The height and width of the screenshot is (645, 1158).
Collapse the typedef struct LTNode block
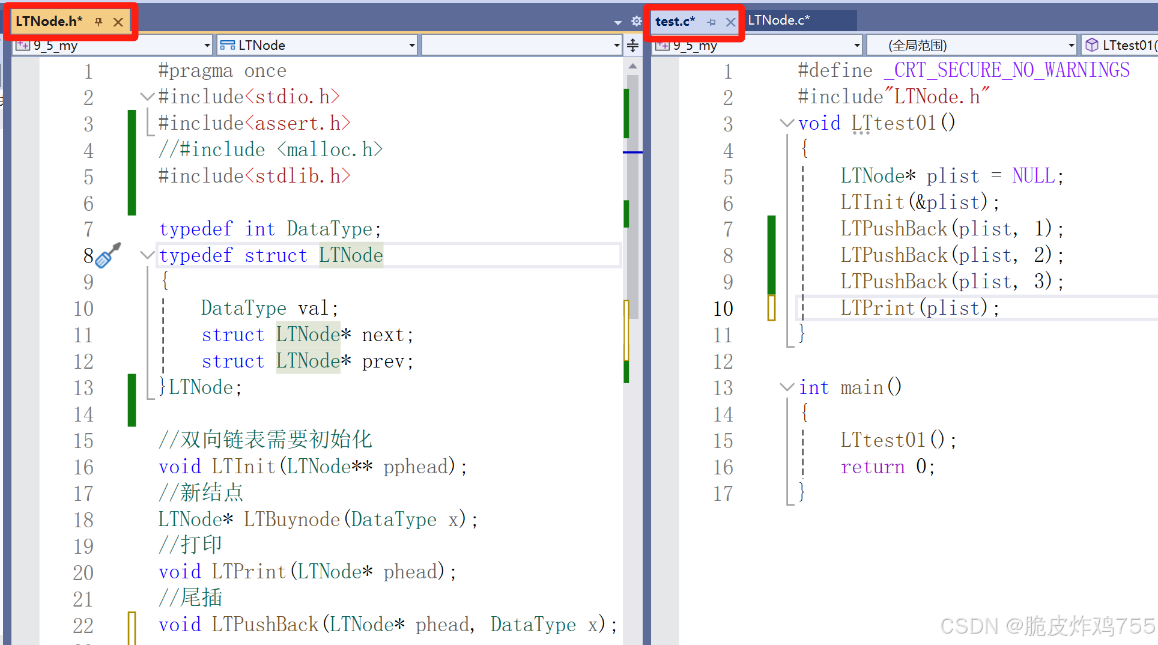click(147, 255)
